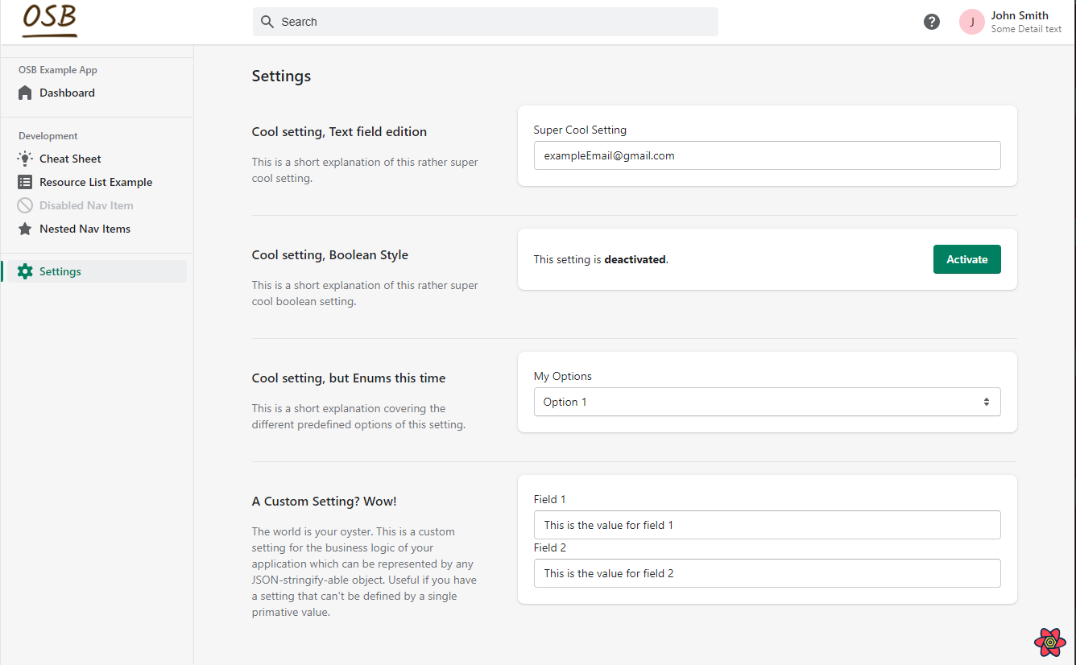This screenshot has height=665, width=1076.
Task: Click the Settings gear icon
Action: 25,271
